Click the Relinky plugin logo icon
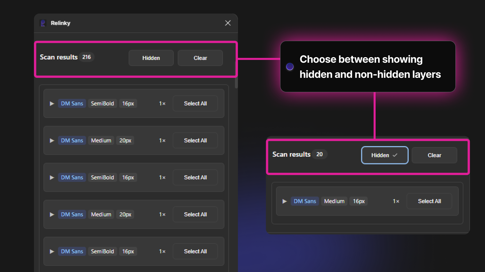 (43, 23)
